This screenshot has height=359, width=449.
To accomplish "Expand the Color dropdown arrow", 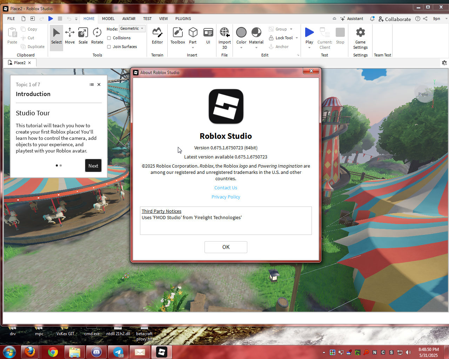I will (x=241, y=48).
